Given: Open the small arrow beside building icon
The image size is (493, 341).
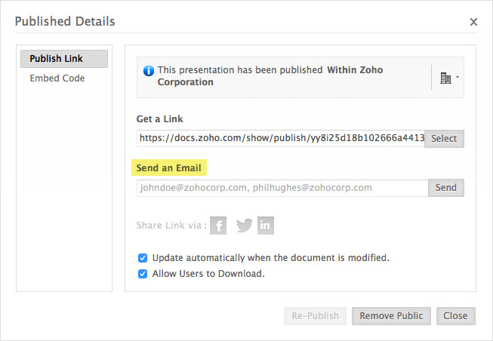Looking at the screenshot, I should [x=458, y=77].
